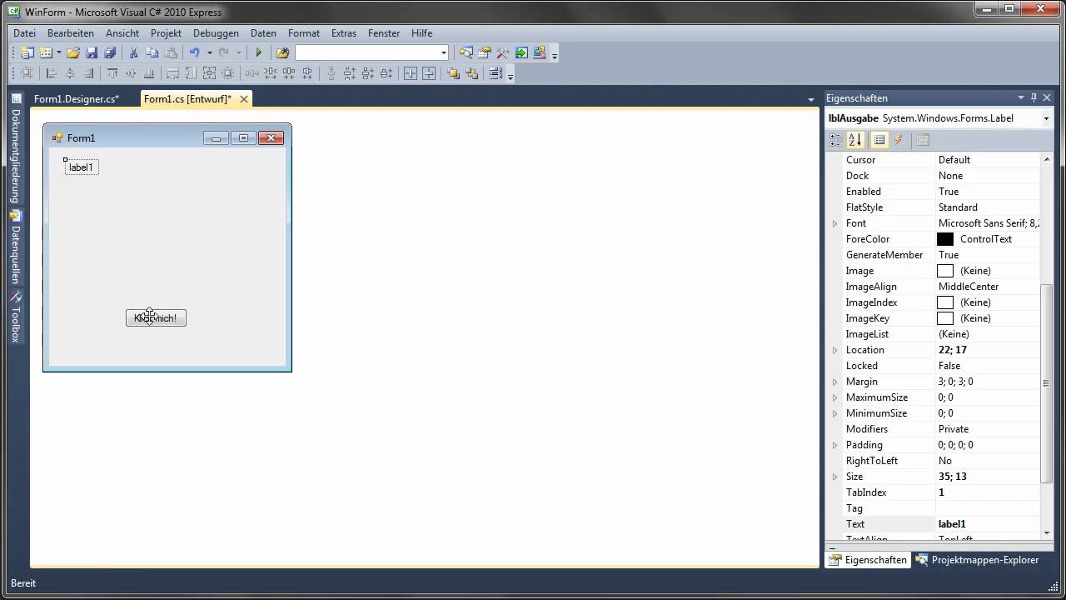Toggle alphabetical sorting of properties
Image resolution: width=1066 pixels, height=600 pixels.
[855, 140]
